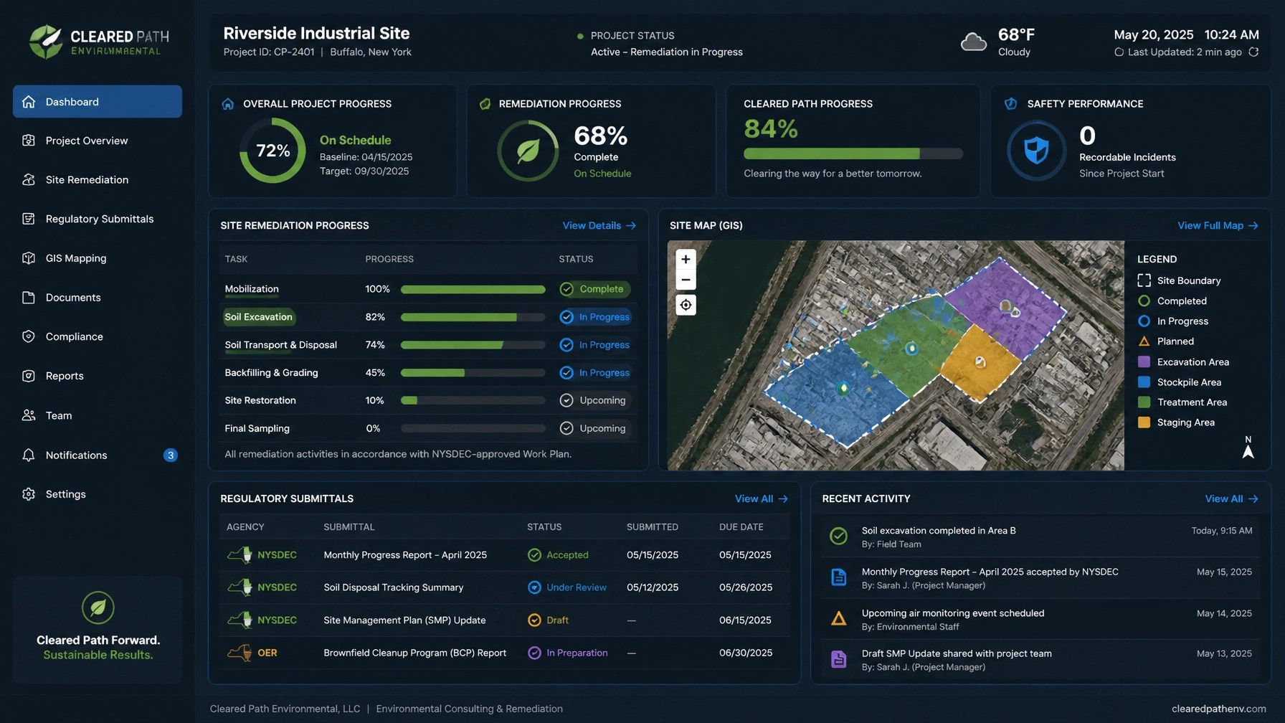Click the soil excavation completed check icon

pyautogui.click(x=838, y=536)
